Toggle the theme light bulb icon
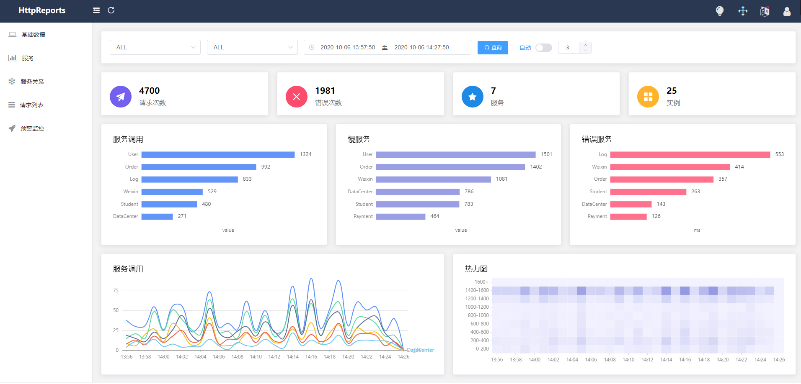Image resolution: width=801 pixels, height=384 pixels. click(720, 11)
